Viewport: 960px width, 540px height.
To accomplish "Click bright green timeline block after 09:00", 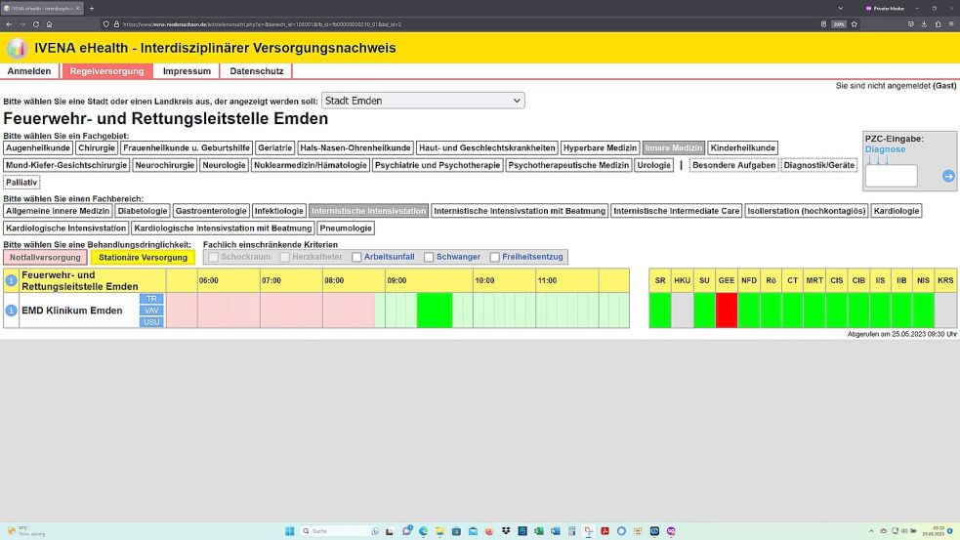I will [x=435, y=311].
